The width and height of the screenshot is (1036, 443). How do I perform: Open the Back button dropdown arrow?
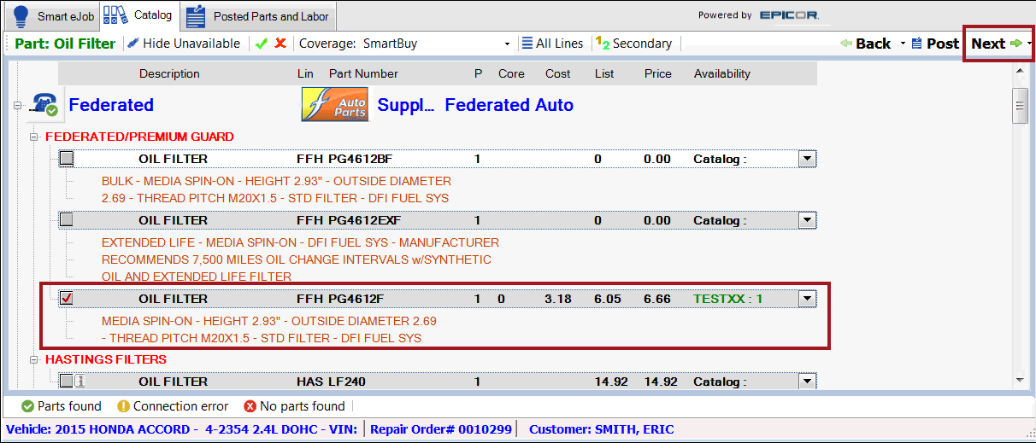(902, 44)
